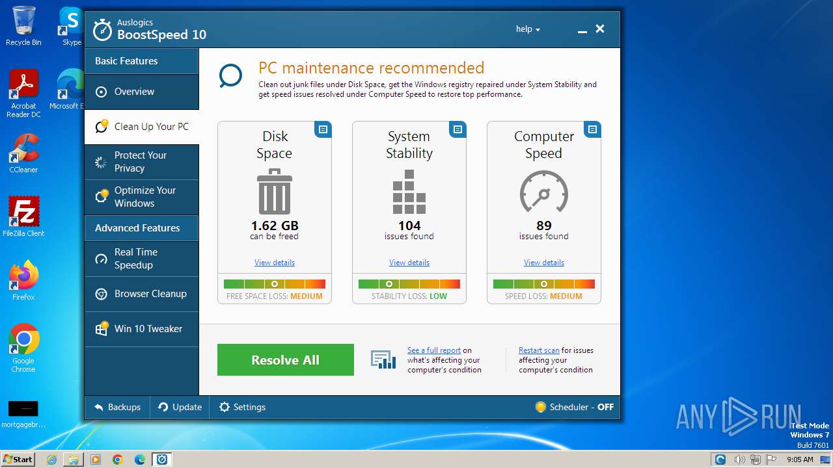Click the Computer Speed gauge icon
The image size is (833, 468).
544,191
